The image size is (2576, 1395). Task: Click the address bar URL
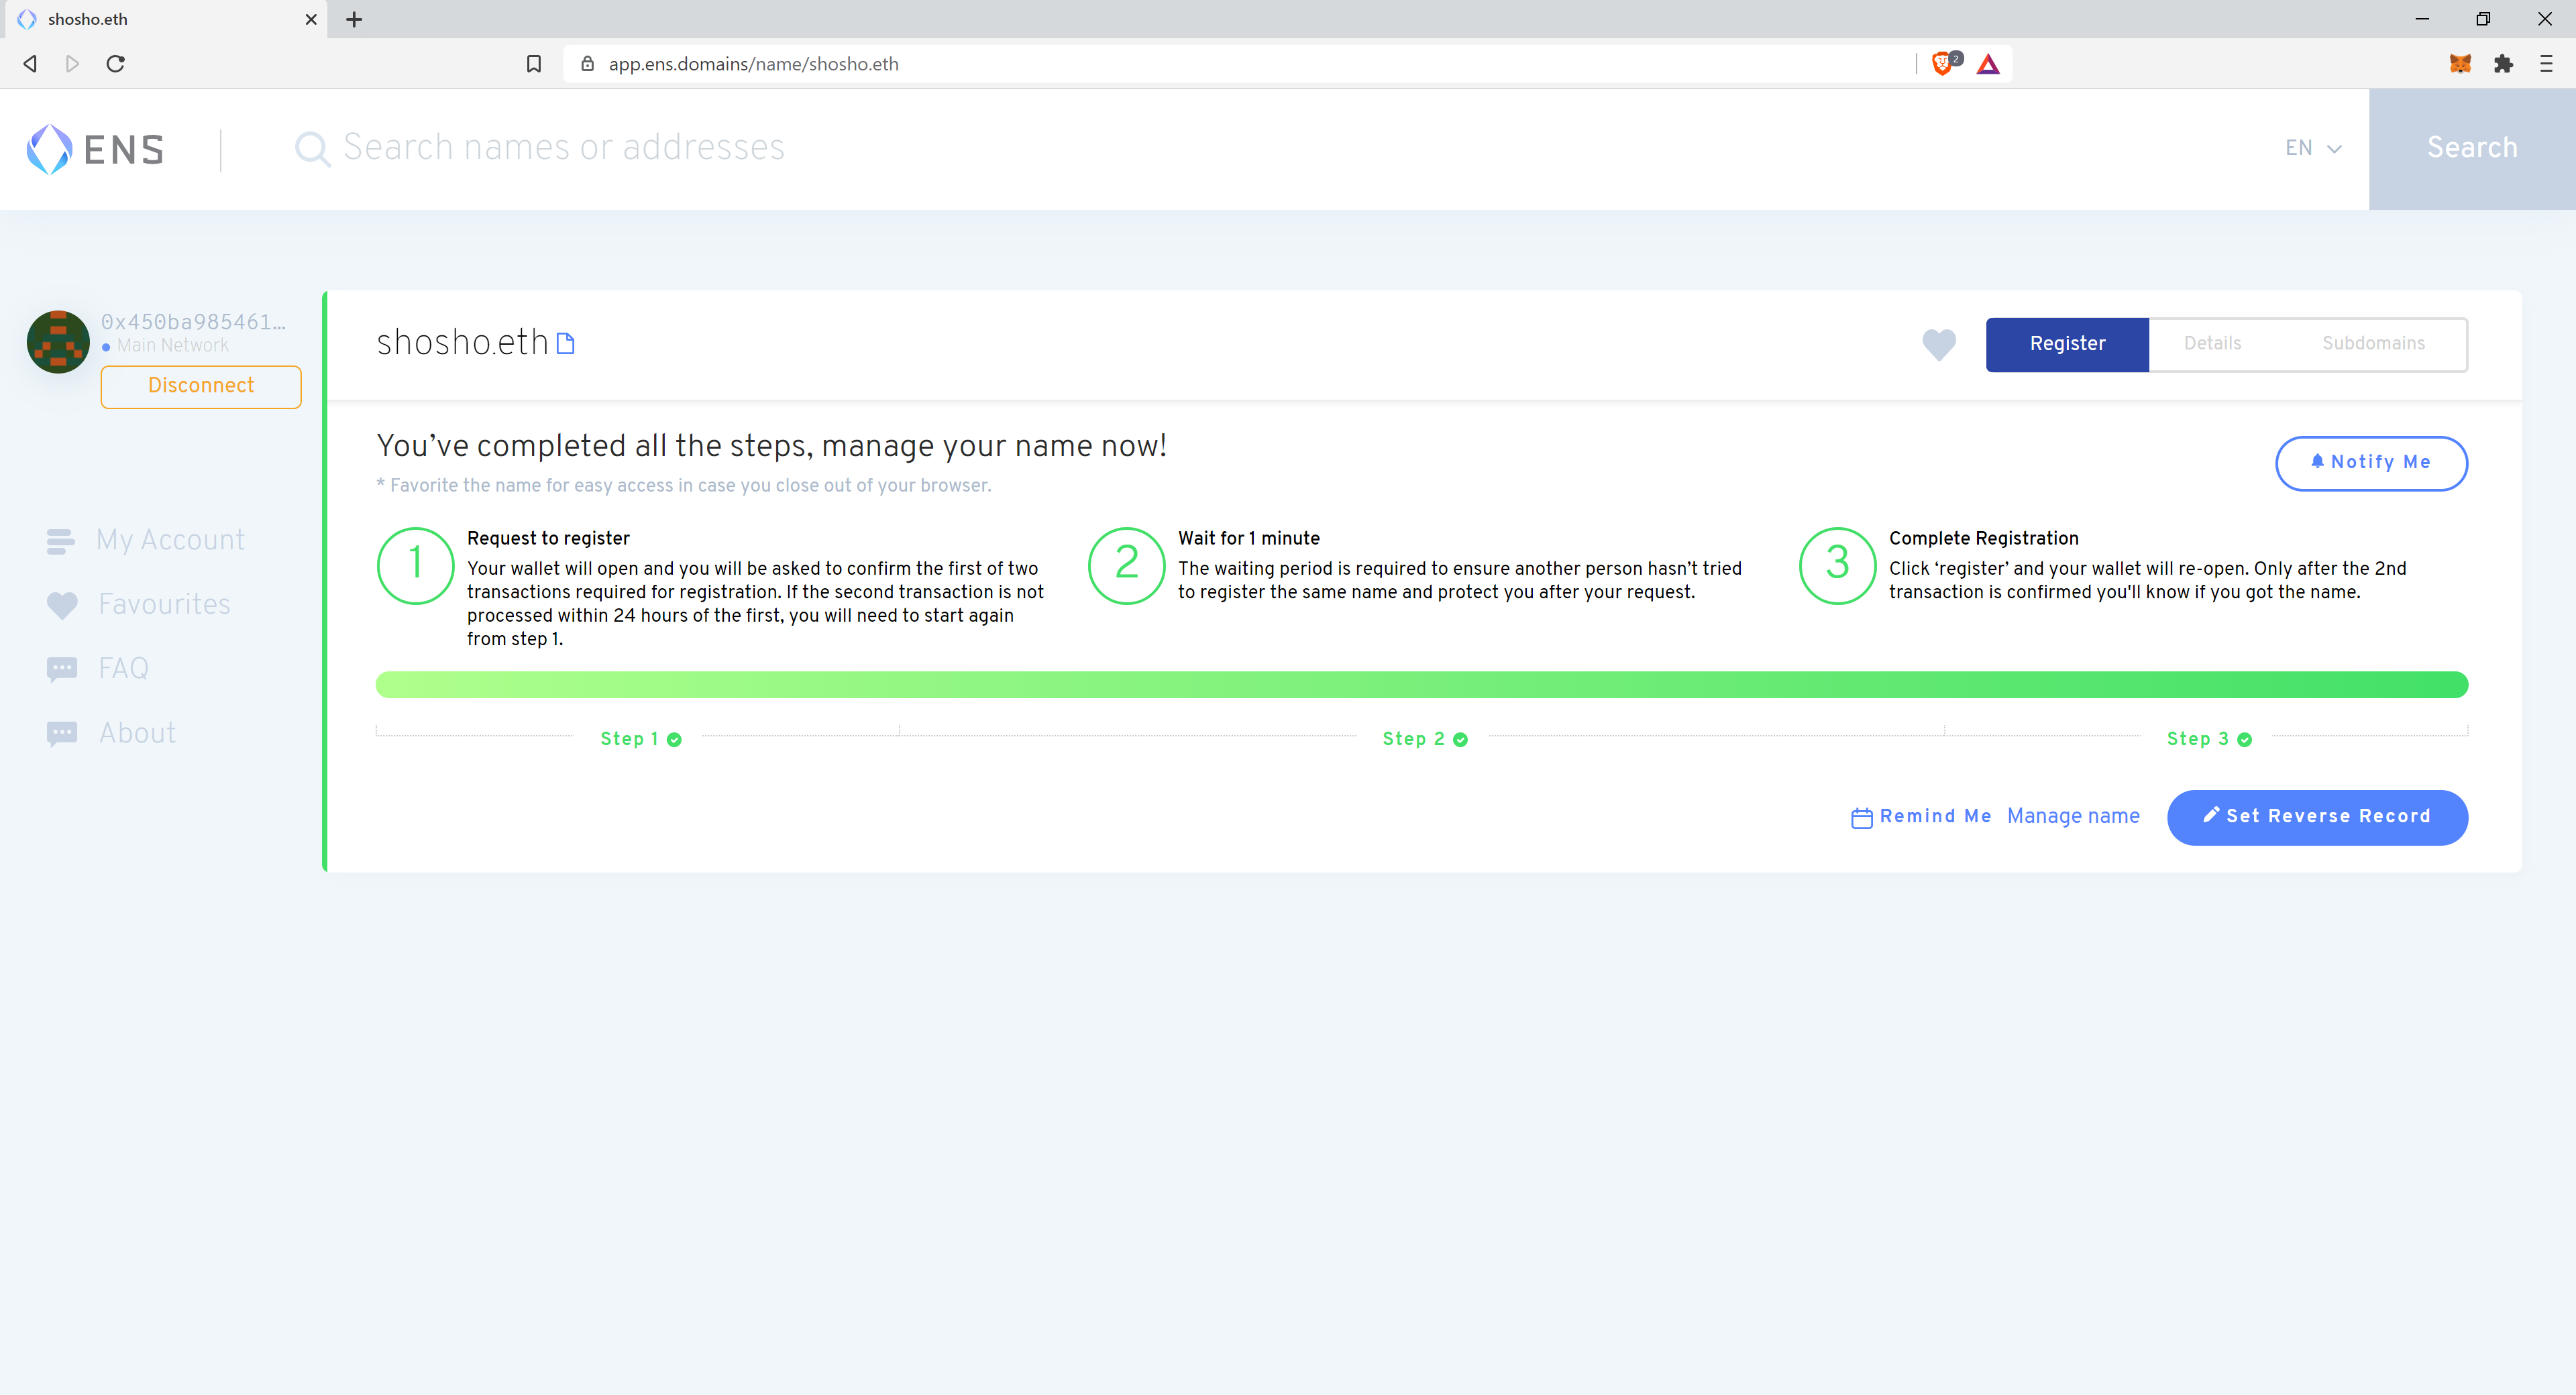(754, 64)
